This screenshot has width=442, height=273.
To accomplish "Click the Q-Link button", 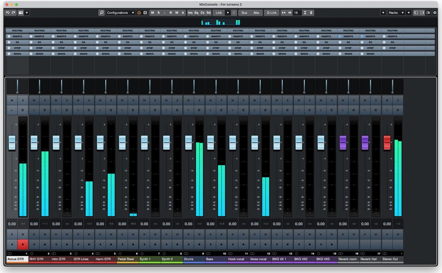I will [x=272, y=13].
